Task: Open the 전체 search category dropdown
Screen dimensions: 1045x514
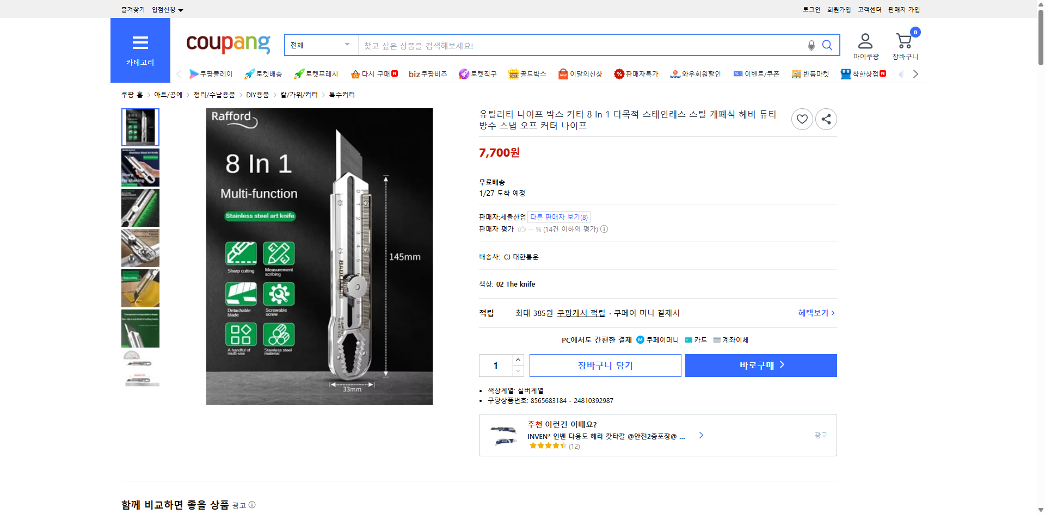Action: pos(320,45)
